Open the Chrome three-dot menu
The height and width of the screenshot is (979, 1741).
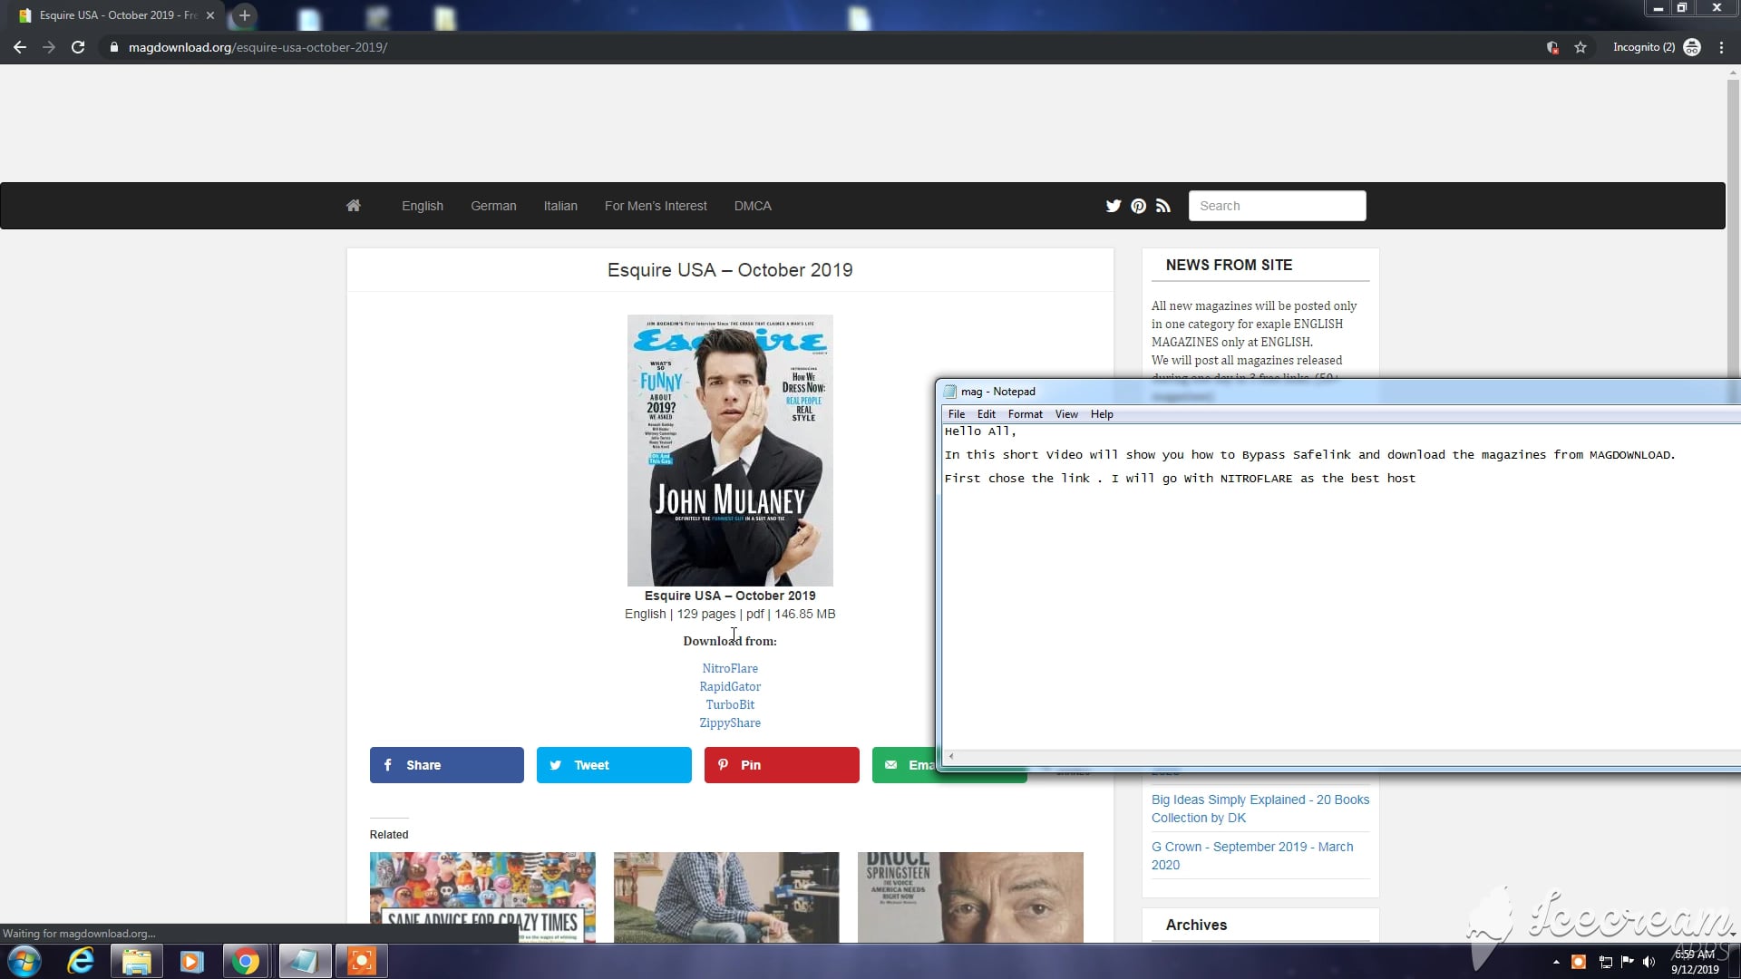(x=1721, y=47)
